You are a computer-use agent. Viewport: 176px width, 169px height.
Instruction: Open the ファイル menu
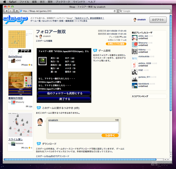[24, 2]
